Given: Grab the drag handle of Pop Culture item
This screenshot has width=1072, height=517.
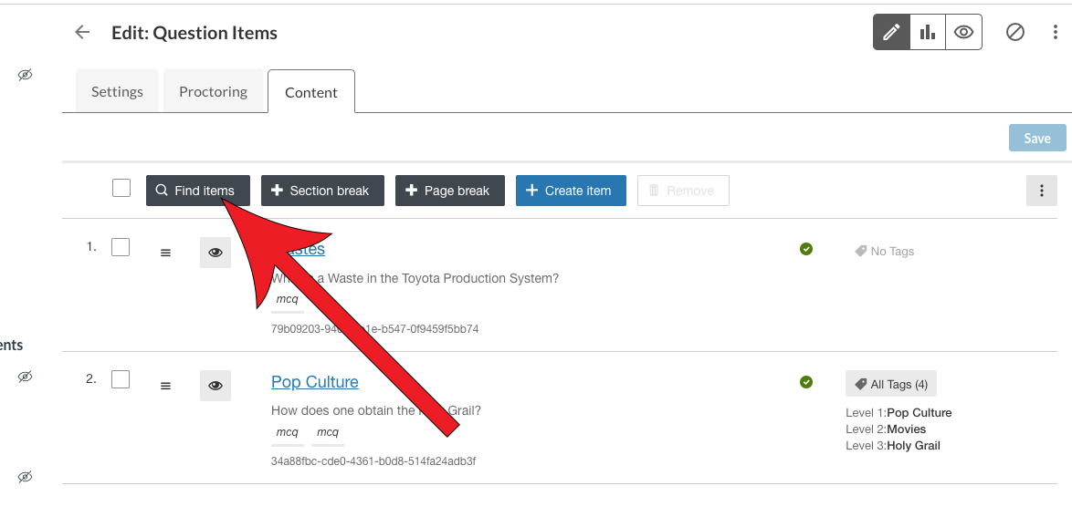Looking at the screenshot, I should coord(165,386).
